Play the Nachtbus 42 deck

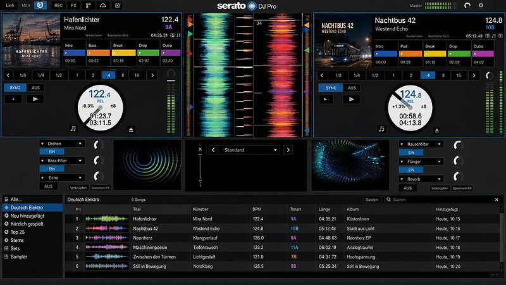pyautogui.click(x=351, y=99)
